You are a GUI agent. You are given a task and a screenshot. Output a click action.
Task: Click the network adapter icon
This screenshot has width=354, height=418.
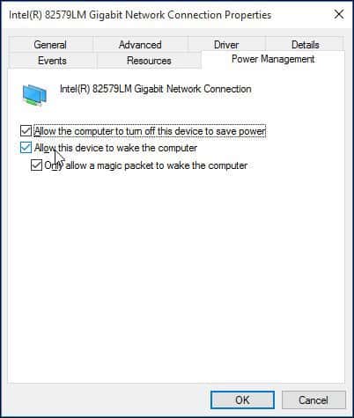click(x=34, y=94)
